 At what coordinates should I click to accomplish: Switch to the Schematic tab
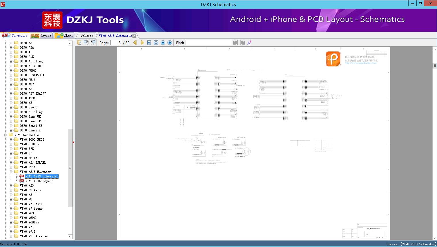pos(15,35)
